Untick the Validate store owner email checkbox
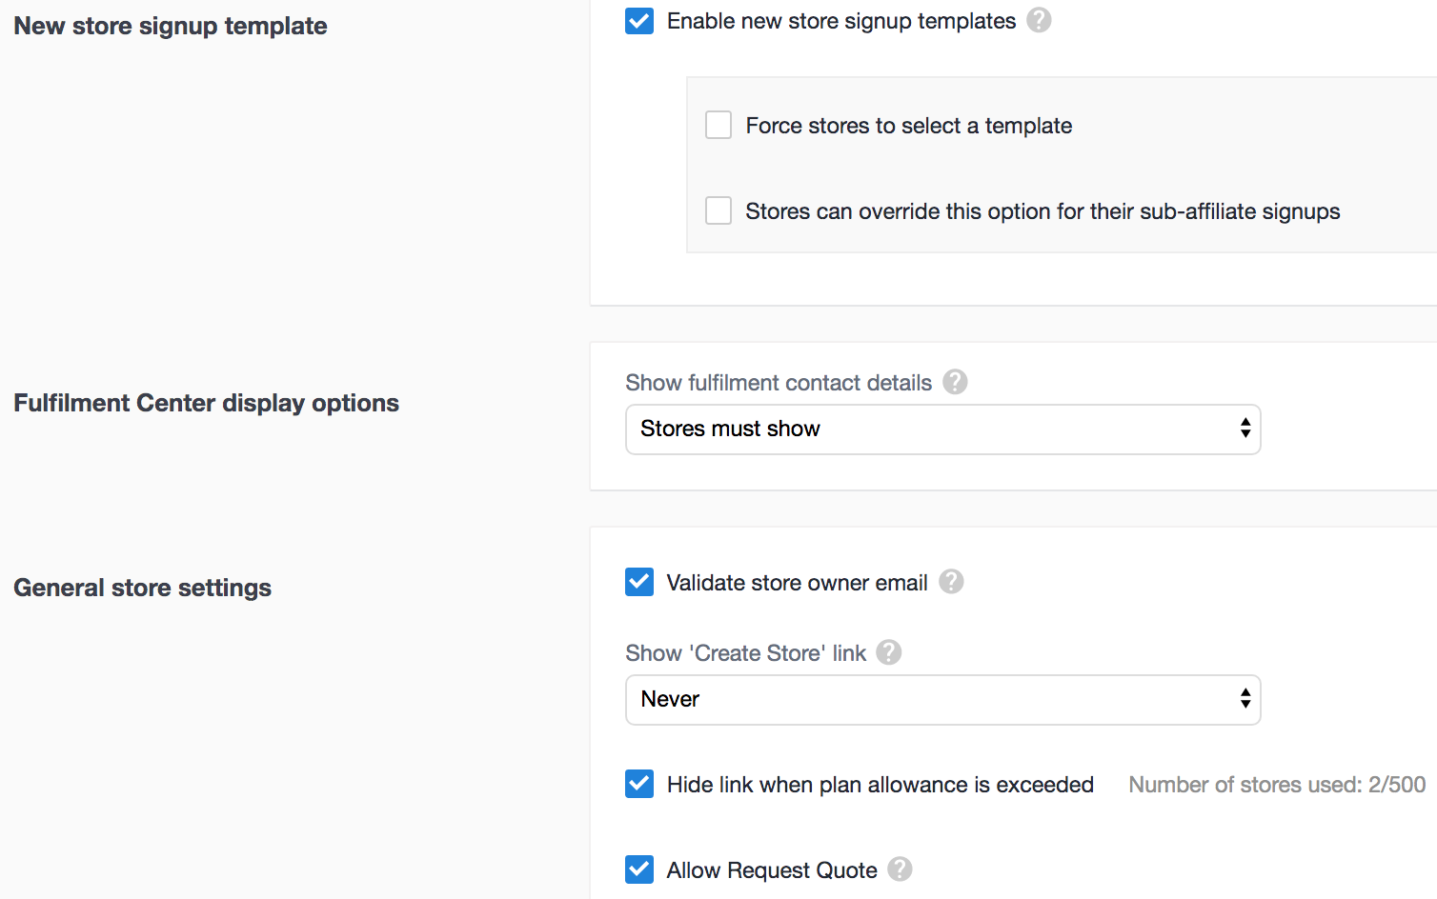This screenshot has width=1437, height=899. point(639,582)
